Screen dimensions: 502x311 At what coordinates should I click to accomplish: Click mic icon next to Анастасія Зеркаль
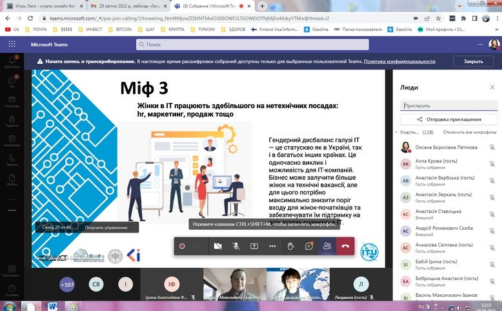pos(492,198)
